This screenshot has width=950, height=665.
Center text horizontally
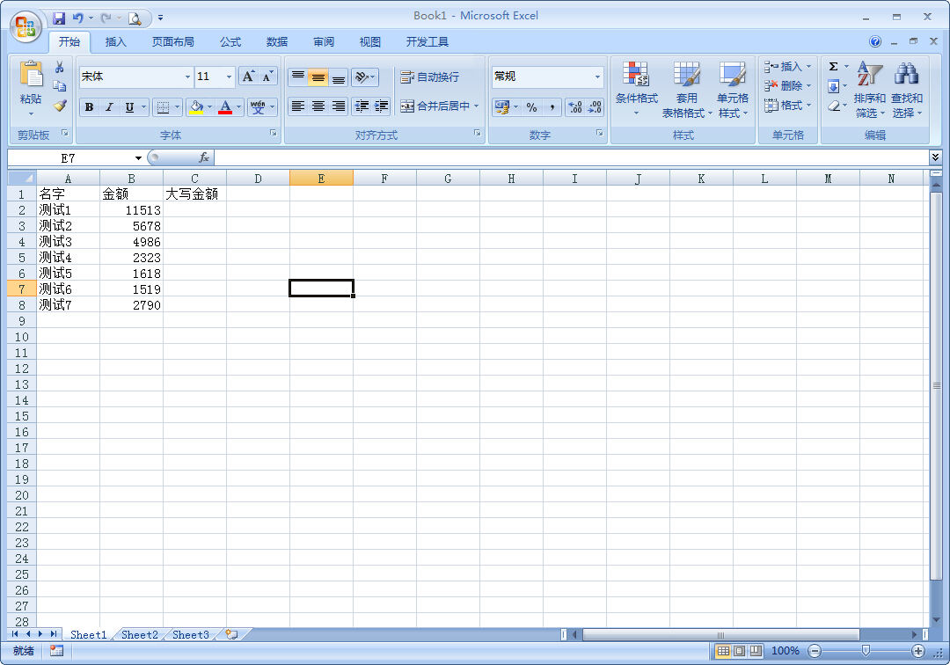[x=318, y=106]
